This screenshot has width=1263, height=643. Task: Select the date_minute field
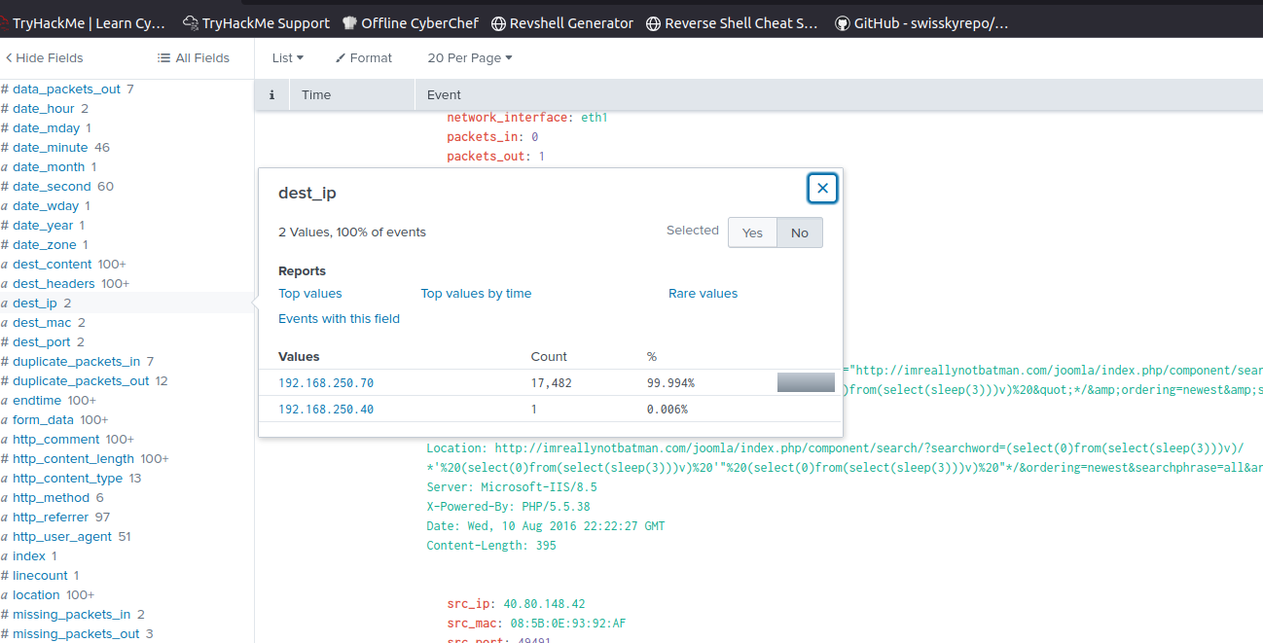click(x=50, y=148)
